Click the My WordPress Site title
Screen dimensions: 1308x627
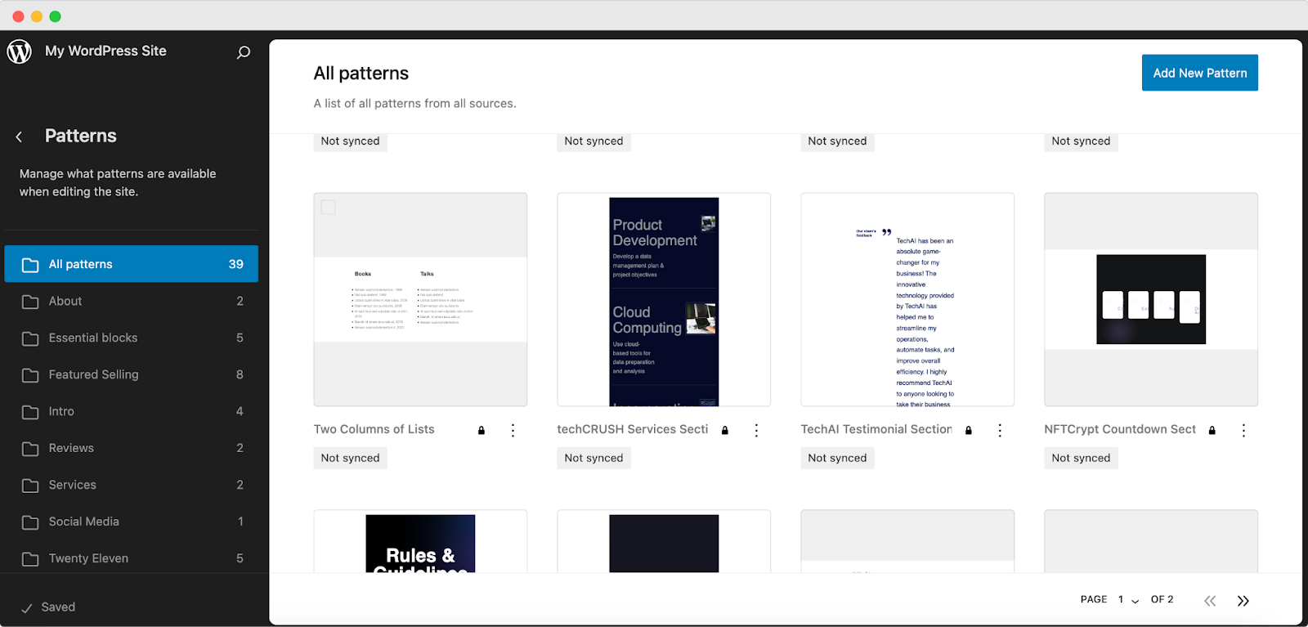pos(105,51)
